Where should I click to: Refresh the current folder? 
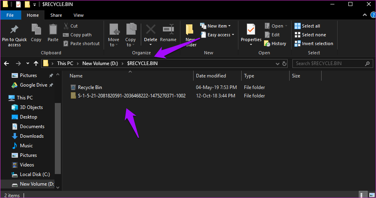point(284,64)
